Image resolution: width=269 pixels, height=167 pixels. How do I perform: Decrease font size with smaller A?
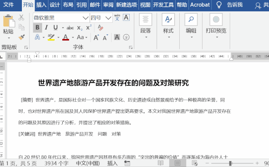coord(105,37)
